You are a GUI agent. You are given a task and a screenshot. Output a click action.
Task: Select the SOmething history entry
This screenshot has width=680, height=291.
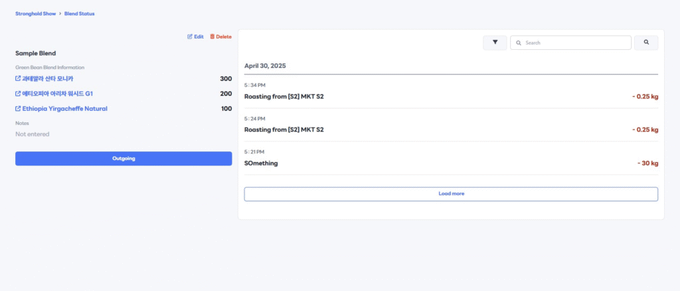pyautogui.click(x=451, y=158)
